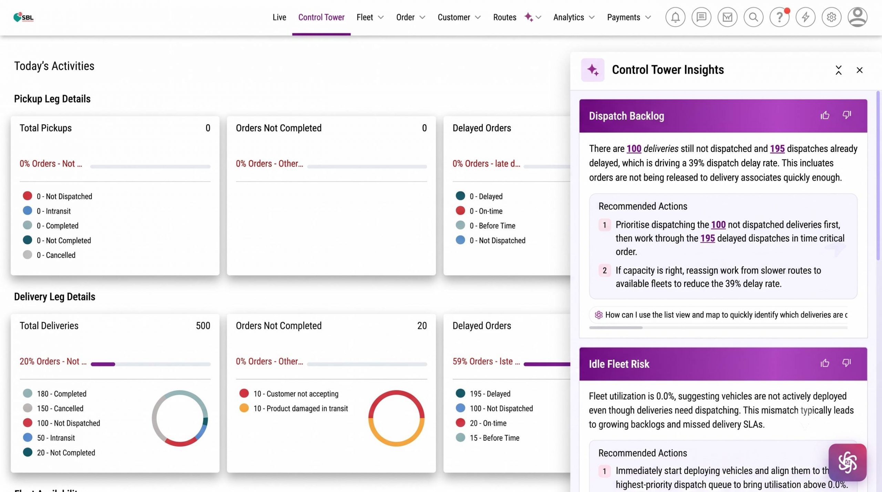Image resolution: width=882 pixels, height=492 pixels.
Task: Click the 195 link in recommended action 1
Action: (707, 238)
